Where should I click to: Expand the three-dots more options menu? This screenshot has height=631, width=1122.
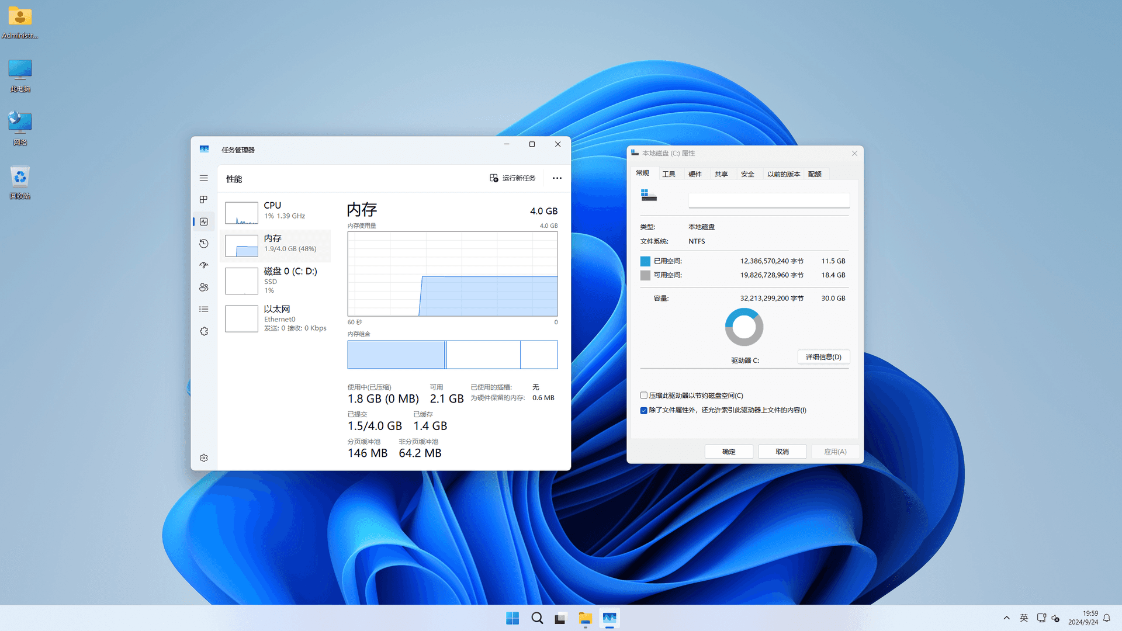click(x=557, y=178)
